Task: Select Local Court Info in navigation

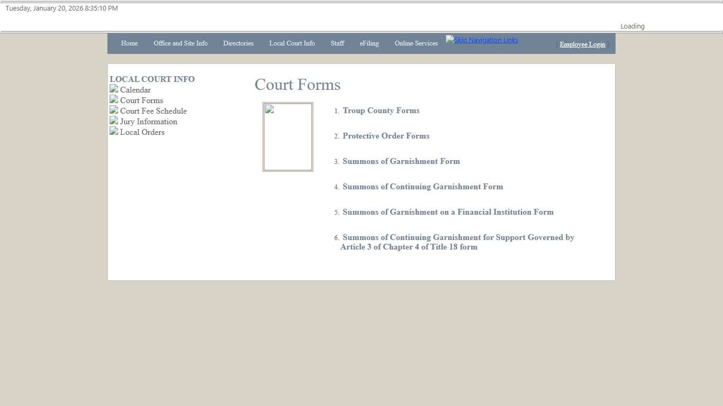Action: click(292, 43)
